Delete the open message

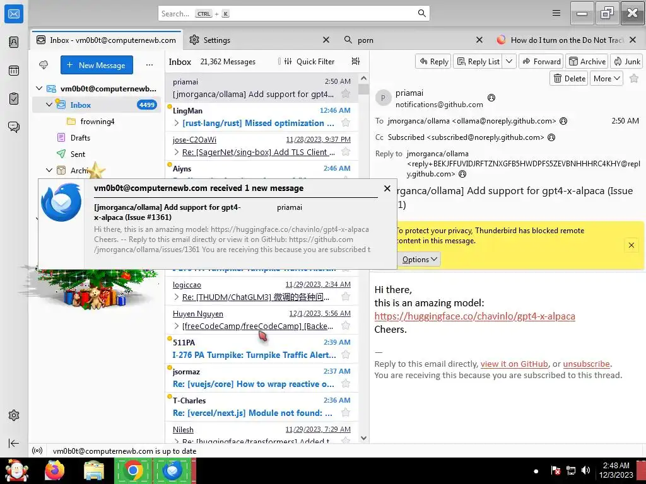click(x=569, y=78)
